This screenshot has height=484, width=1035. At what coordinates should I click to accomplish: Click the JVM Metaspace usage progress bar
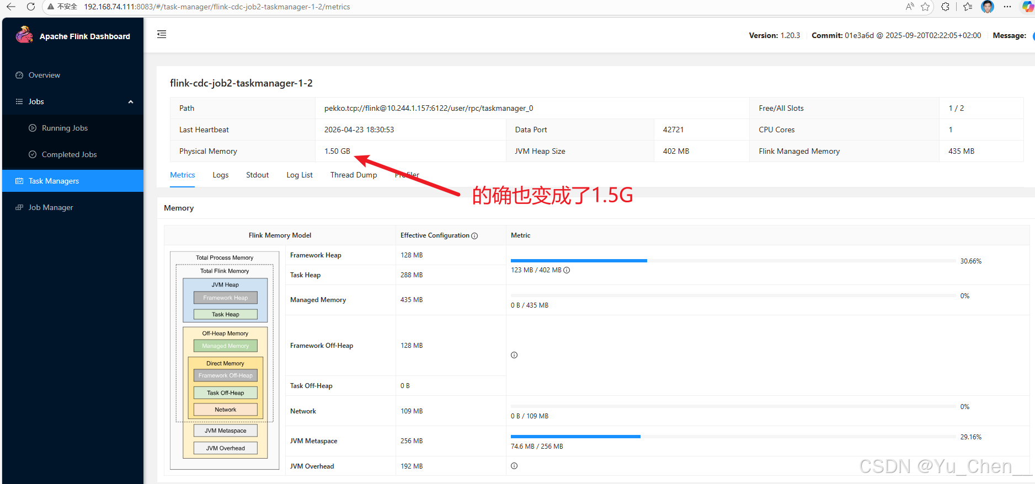733,437
